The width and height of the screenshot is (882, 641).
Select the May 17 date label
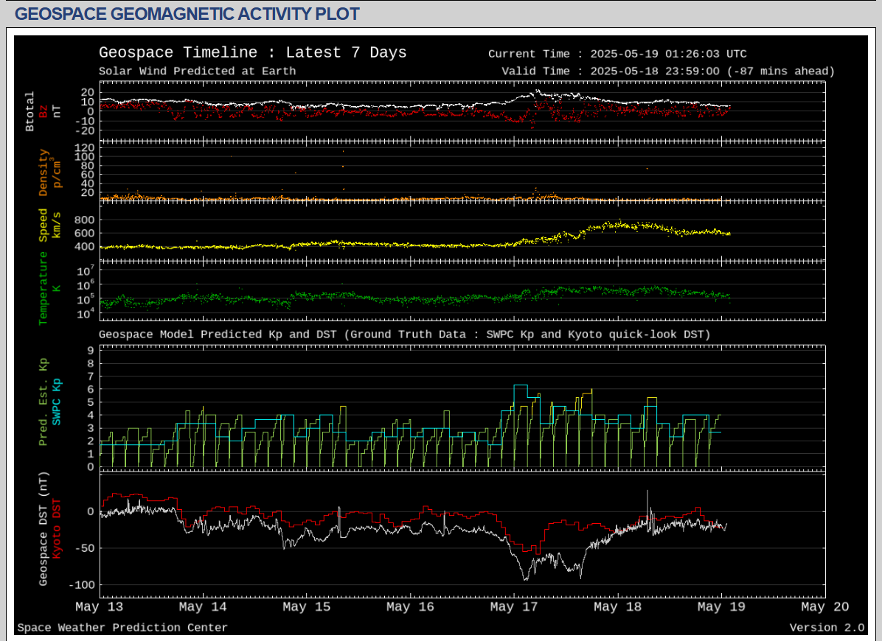point(514,607)
